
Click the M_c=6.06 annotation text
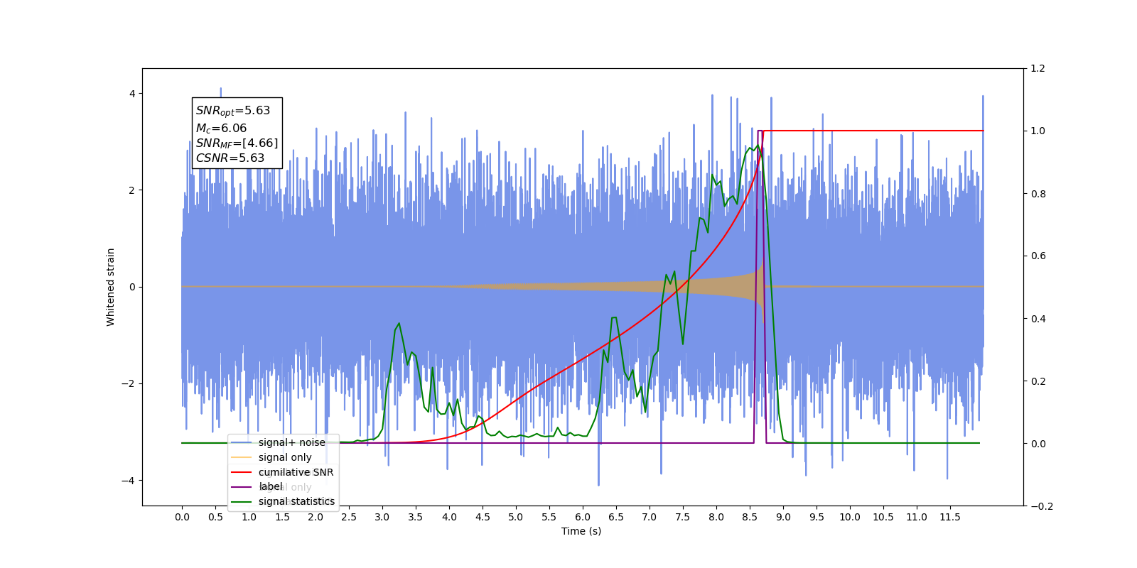click(222, 129)
